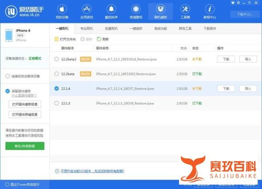This screenshot has width=262, height=189.
Task: Open the HD Wallpapers (高清壁纸) section
Action: tap(136, 12)
